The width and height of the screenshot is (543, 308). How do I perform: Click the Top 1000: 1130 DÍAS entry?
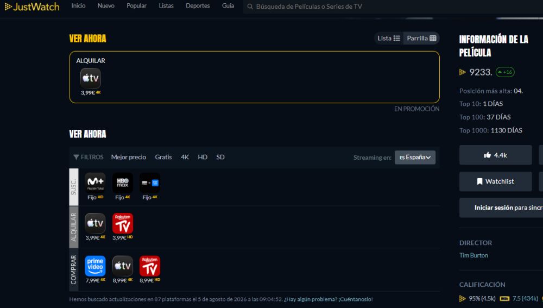(491, 130)
